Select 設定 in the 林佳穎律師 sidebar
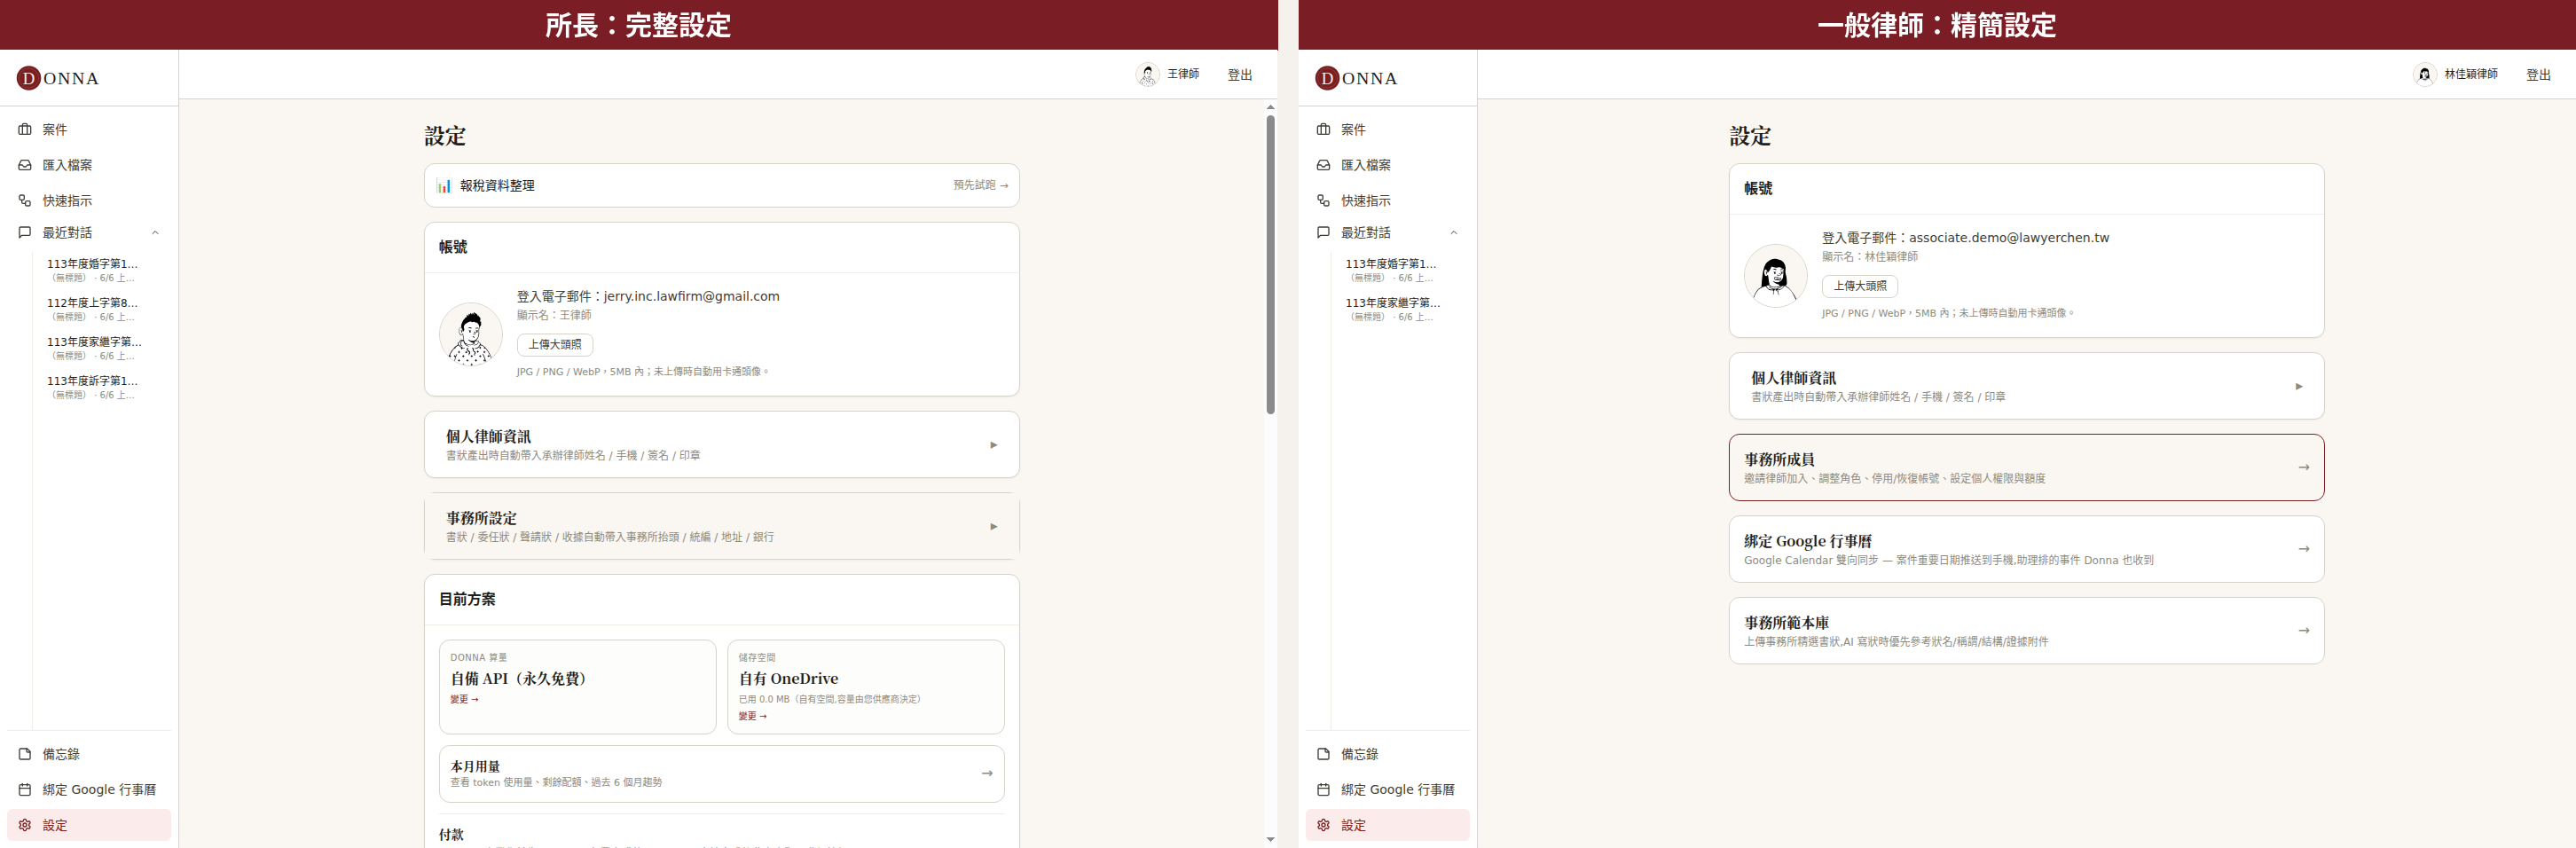The height and width of the screenshot is (848, 2576). pyautogui.click(x=1388, y=826)
